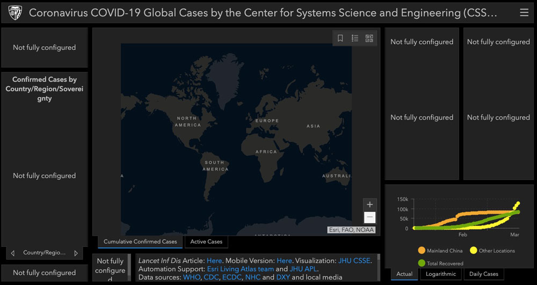This screenshot has width=537, height=285.
Task: Toggle Total Recovered green legend swatch
Action: coord(422,264)
